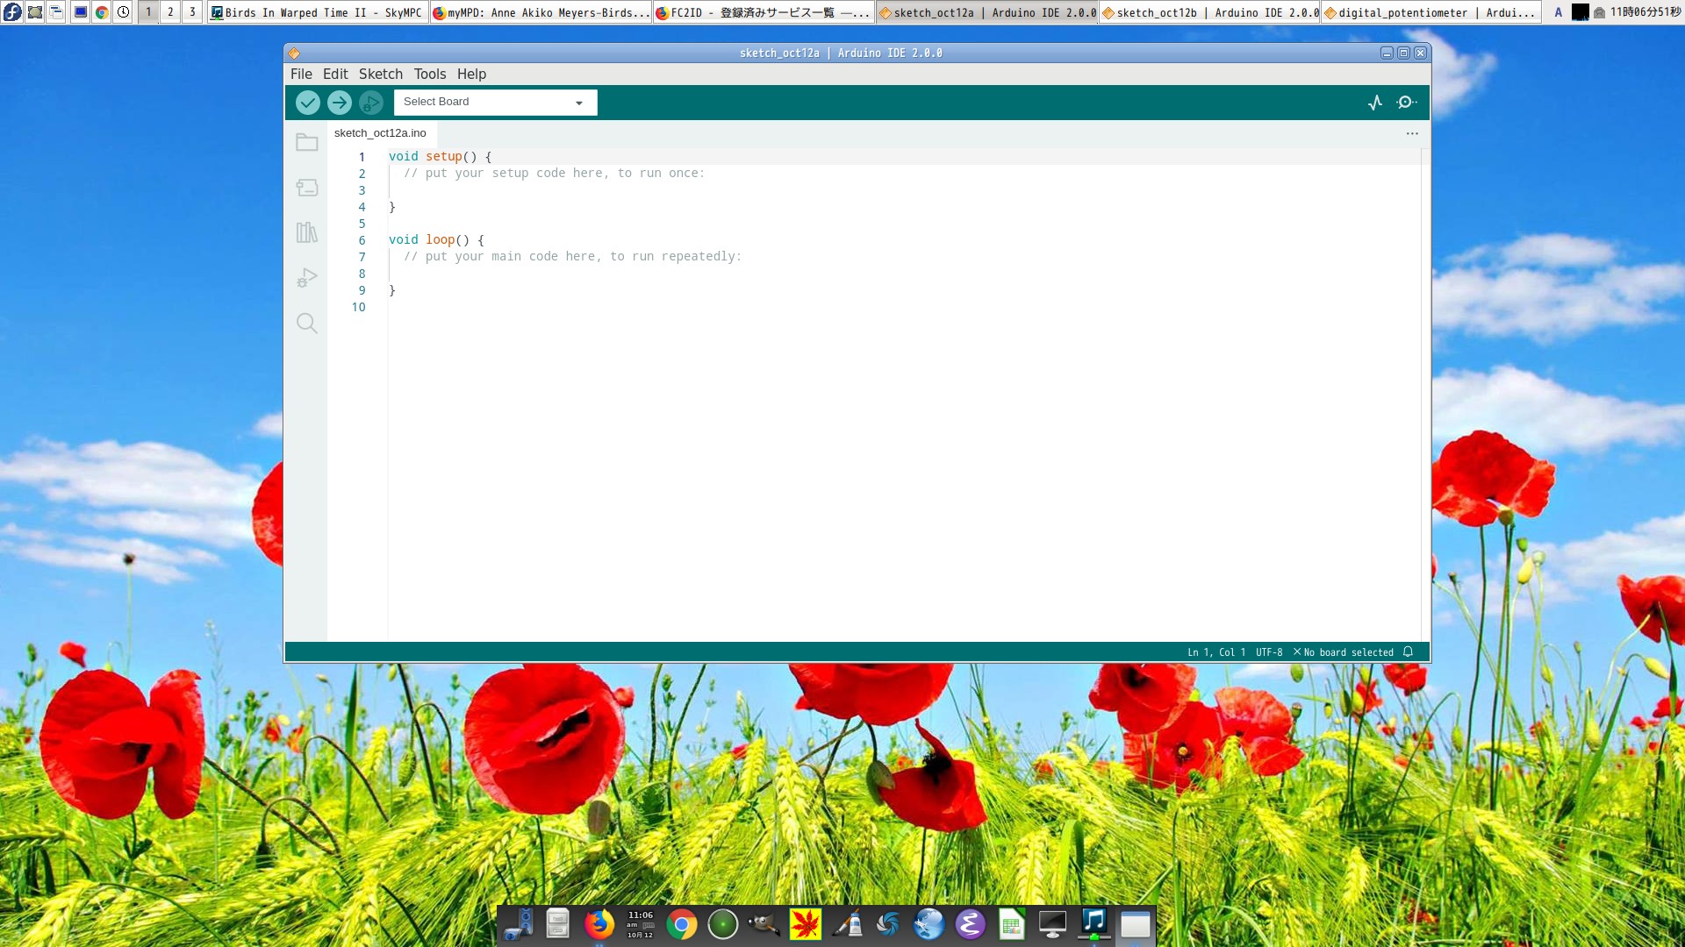Click the Verify sketch checkmark icon
1685x947 pixels.
[x=307, y=102]
